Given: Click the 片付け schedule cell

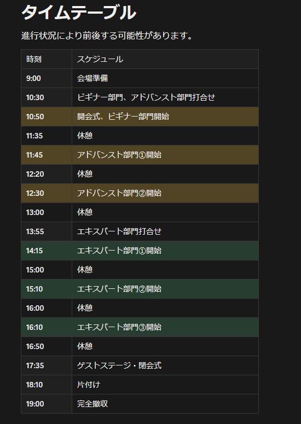Looking at the screenshot, I should coord(165,385).
